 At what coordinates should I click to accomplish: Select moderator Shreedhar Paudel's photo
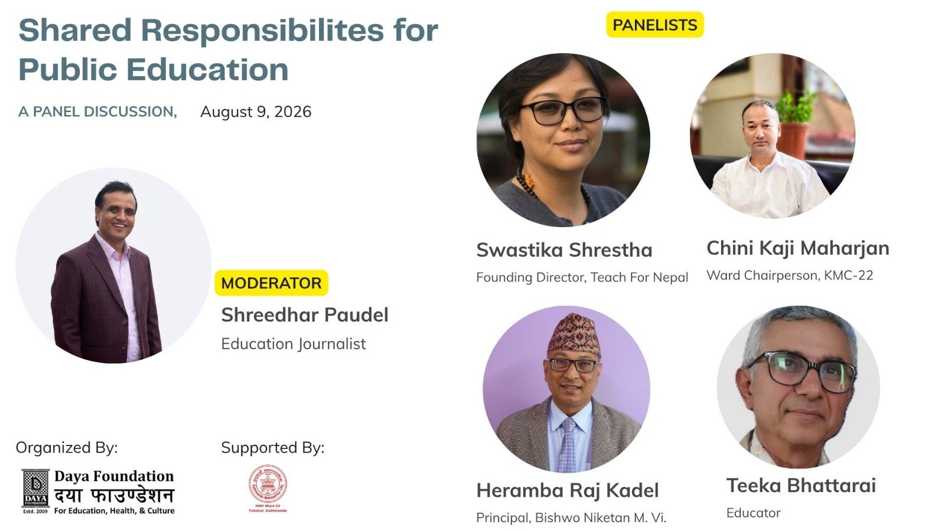coord(113,265)
